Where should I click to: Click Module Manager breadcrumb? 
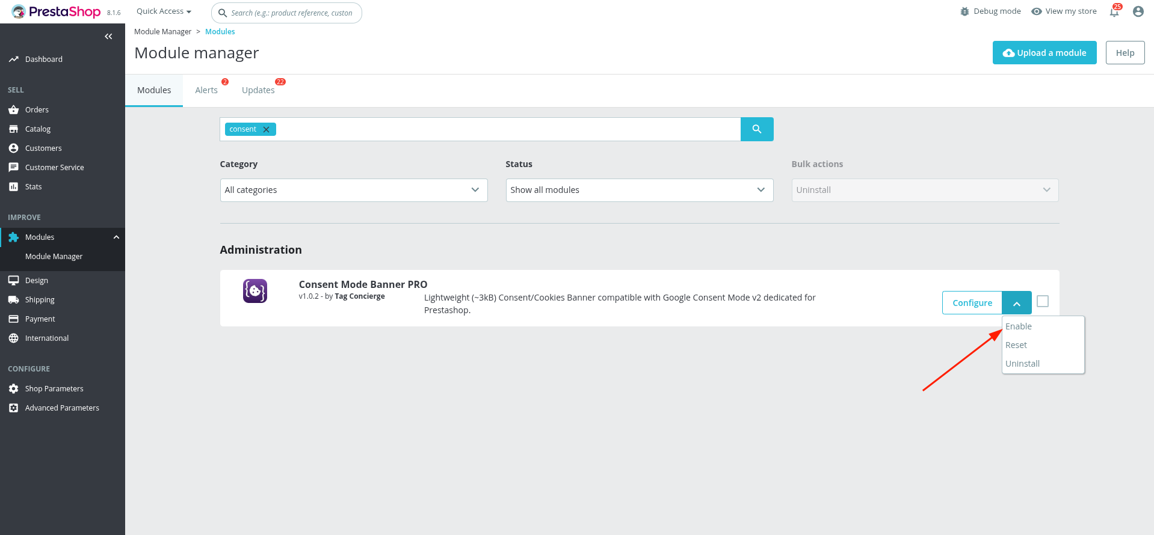pyautogui.click(x=162, y=31)
